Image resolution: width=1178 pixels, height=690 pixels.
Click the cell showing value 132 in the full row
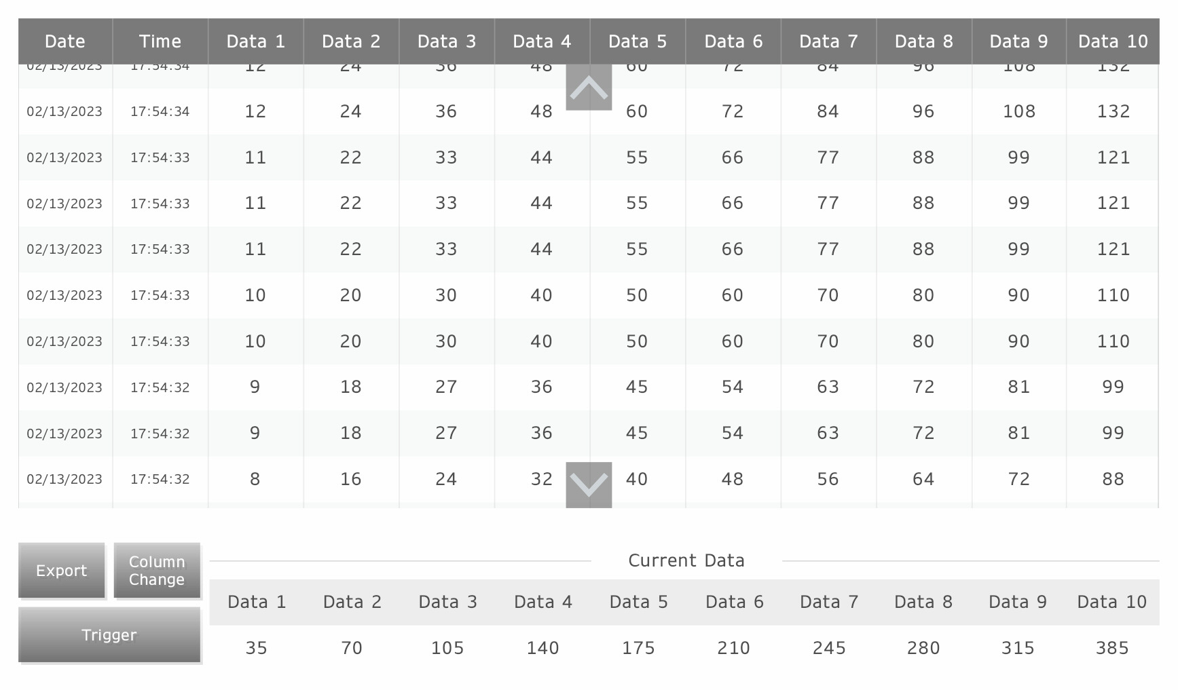(x=1113, y=111)
